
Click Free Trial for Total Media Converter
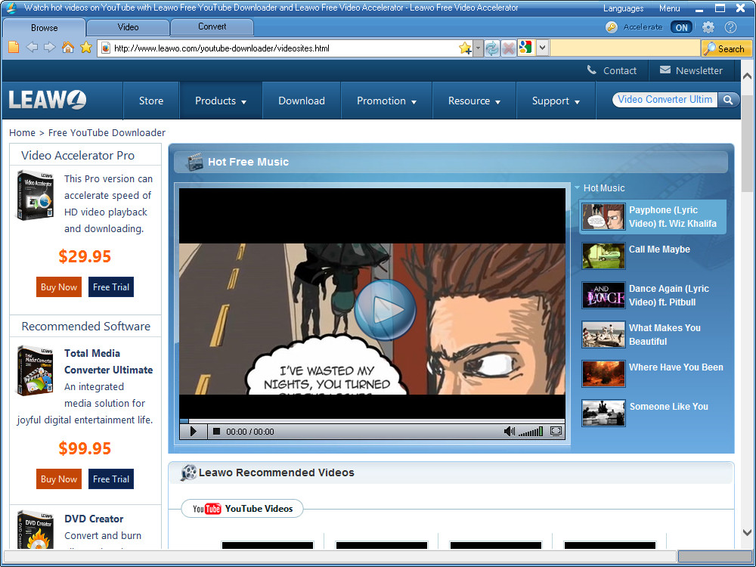(x=111, y=479)
